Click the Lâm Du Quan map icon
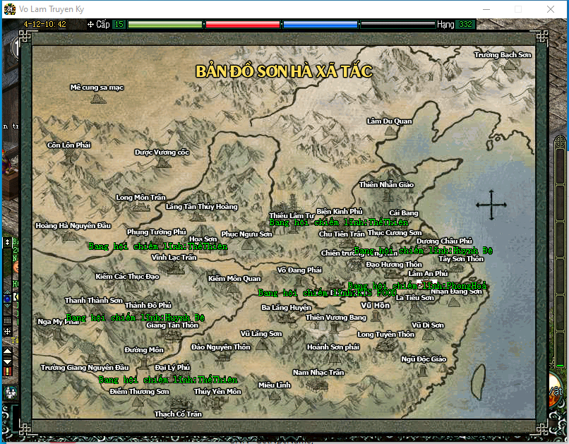The height and width of the screenshot is (444, 569). click(390, 131)
